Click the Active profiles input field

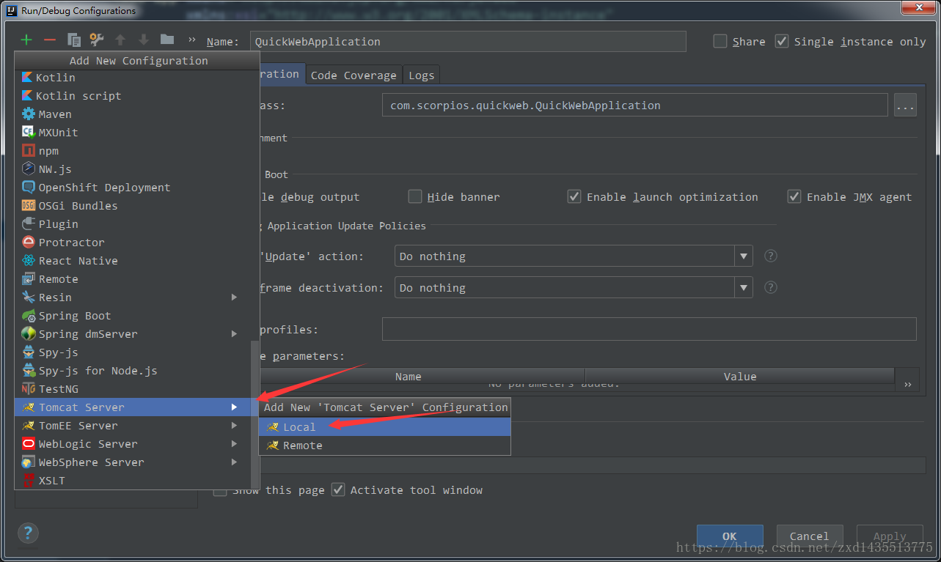[x=649, y=329]
